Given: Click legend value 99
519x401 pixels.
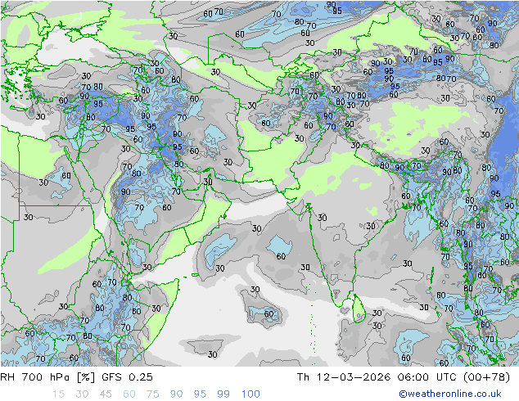Looking at the screenshot, I should click(223, 394).
